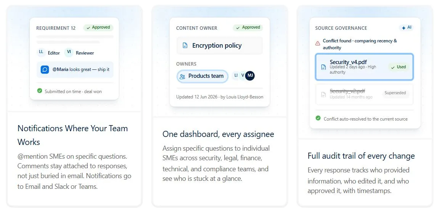Viewport: 439px width, 214px height.
Task: Click paragraph starting Assign specific questions to individual
Action: pyautogui.click(x=216, y=164)
